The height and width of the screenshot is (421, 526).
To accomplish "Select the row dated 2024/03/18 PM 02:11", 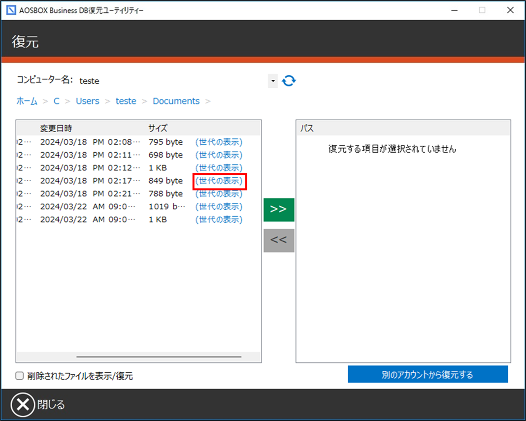I will pos(138,155).
